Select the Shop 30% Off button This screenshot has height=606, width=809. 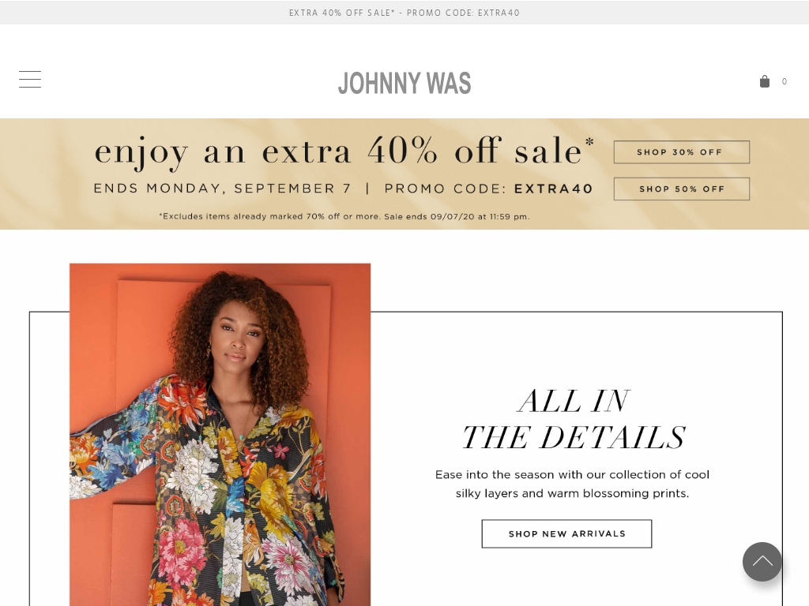[682, 152]
